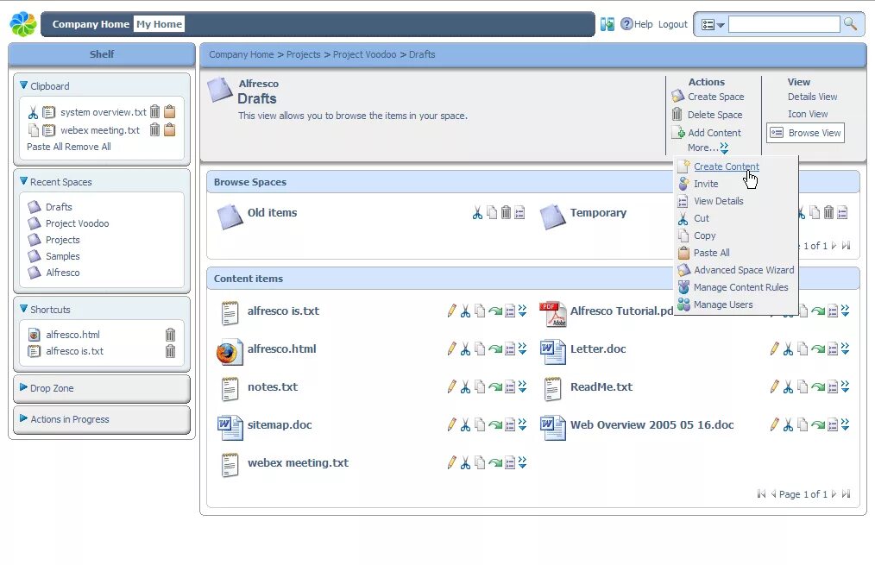Select View Details from the menu

[x=718, y=201]
